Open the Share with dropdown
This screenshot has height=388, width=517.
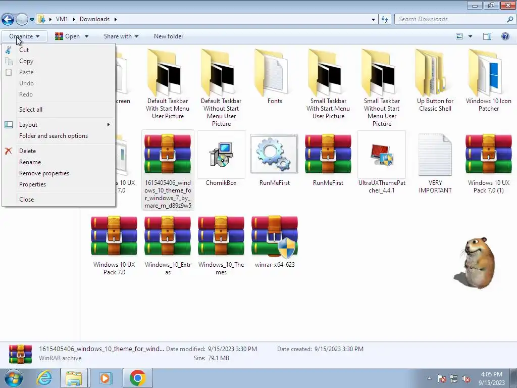point(121,36)
